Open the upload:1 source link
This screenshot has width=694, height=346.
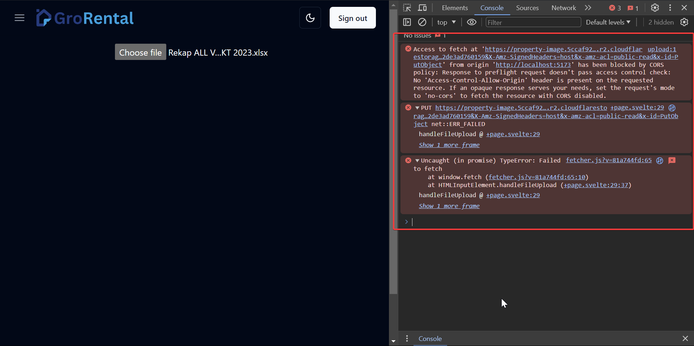[x=661, y=49]
